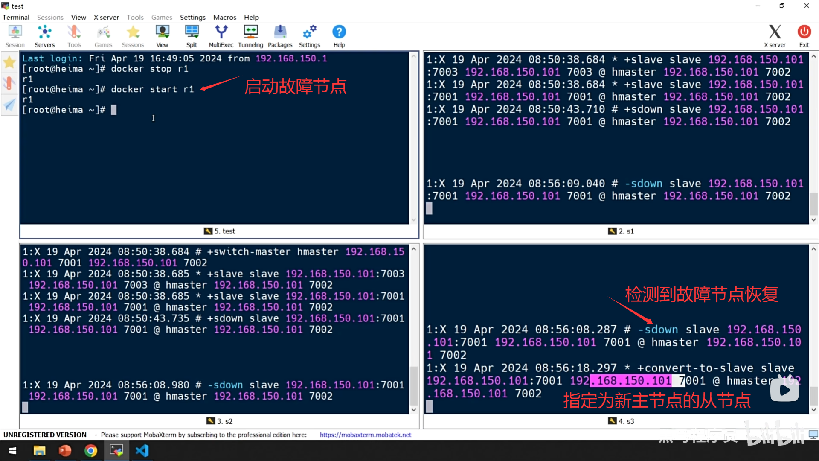Image resolution: width=819 pixels, height=461 pixels.
Task: Open the mobaxterm.mobatek.net link
Action: click(365, 435)
